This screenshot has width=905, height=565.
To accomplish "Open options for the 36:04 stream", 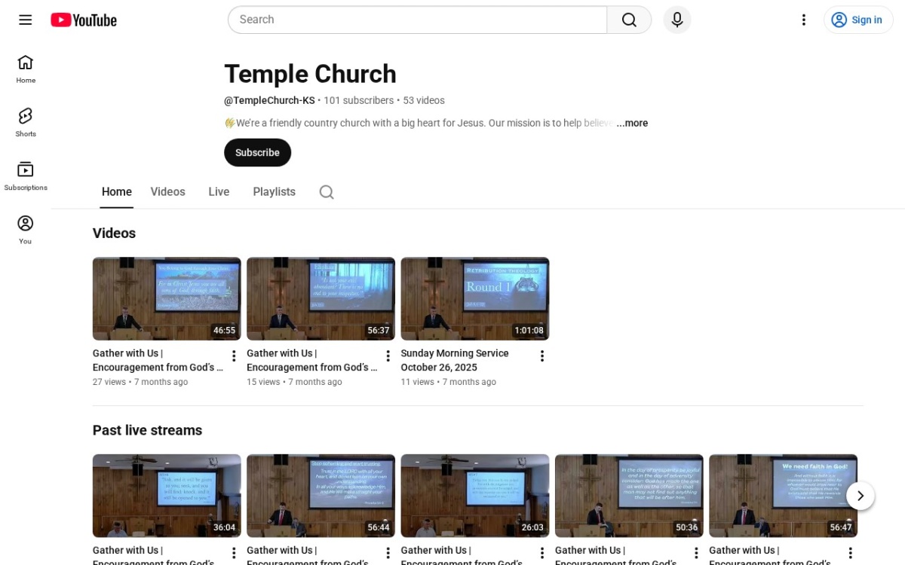I will click(234, 553).
